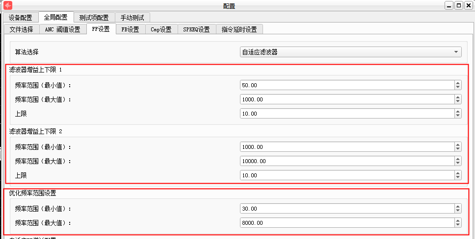The width and height of the screenshot is (475, 239).
Task: Go to the FB设置 sub-tab
Action: point(130,30)
